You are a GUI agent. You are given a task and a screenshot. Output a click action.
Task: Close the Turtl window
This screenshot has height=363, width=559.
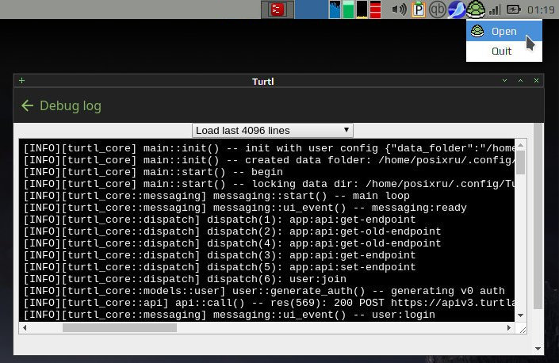(536, 81)
